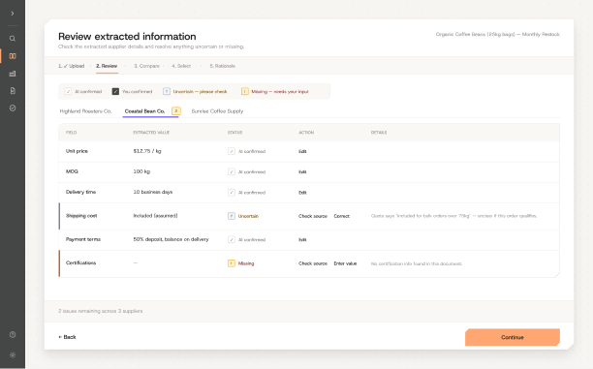Click the Field column header
The height and width of the screenshot is (369, 593).
point(71,133)
